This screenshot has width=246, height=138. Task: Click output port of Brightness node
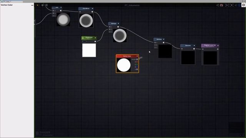point(95,41)
